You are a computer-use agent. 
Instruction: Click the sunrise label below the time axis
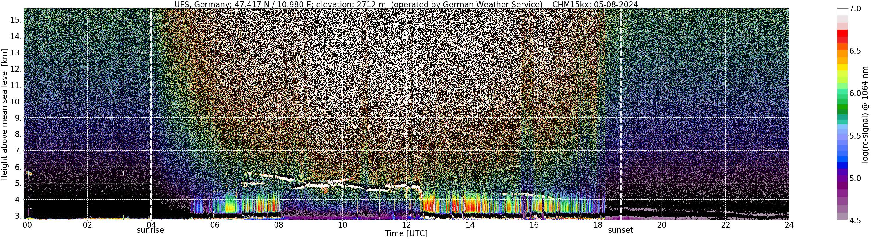click(x=150, y=231)
